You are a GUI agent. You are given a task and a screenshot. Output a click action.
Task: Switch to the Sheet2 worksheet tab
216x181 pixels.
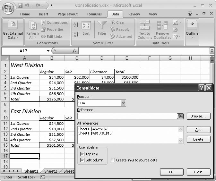coord(50,171)
